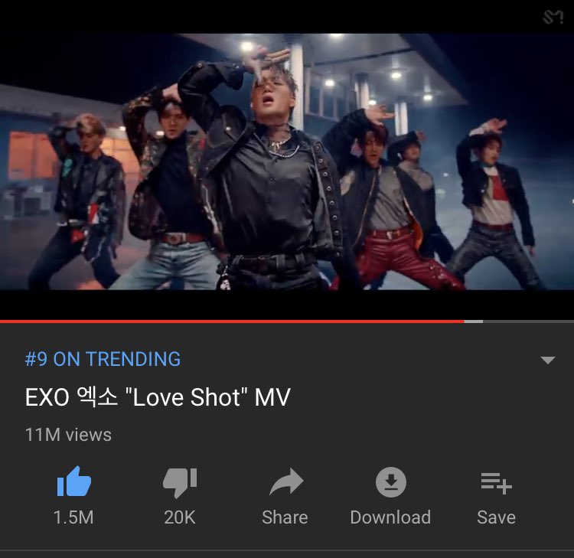Click the Share arrow icon
This screenshot has height=558, width=574.
click(x=286, y=481)
